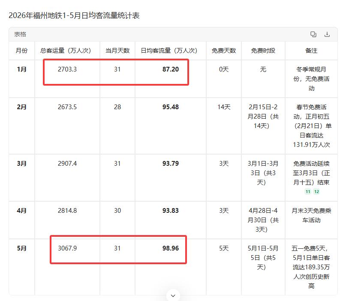Click the 5月1日-5月5日 free period cell

[x=263, y=258]
